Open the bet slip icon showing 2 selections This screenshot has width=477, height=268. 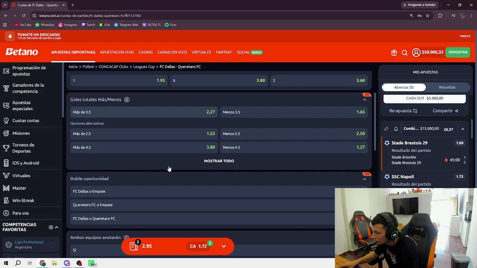click(x=134, y=246)
